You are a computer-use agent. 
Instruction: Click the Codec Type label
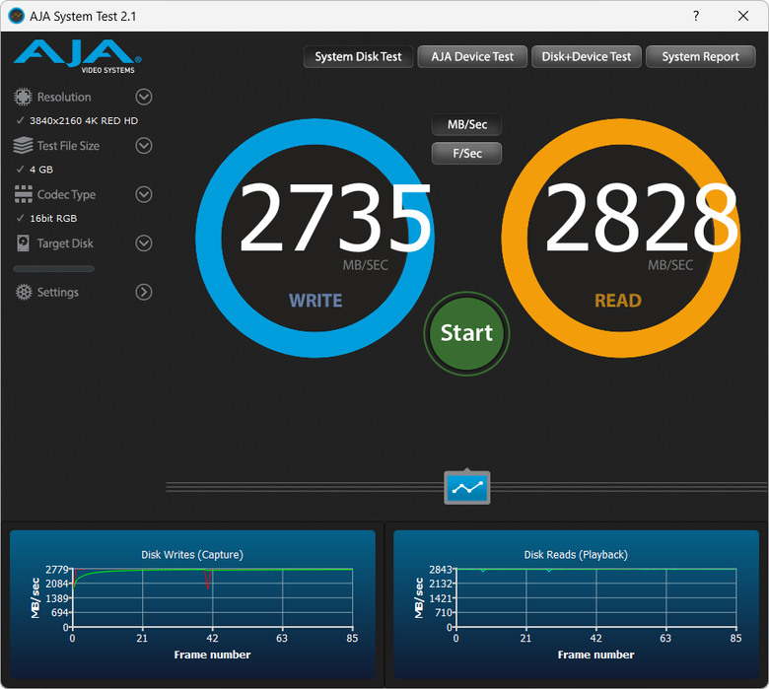click(x=66, y=195)
